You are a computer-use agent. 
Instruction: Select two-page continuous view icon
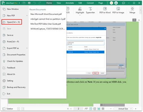coord(103,109)
